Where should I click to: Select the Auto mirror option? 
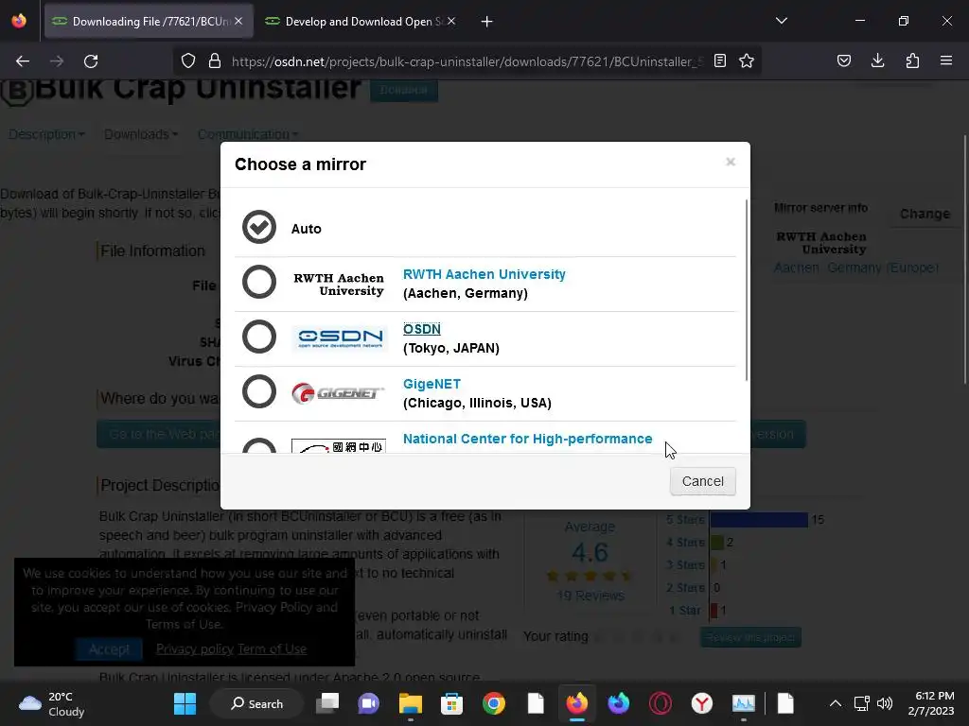pyautogui.click(x=259, y=227)
